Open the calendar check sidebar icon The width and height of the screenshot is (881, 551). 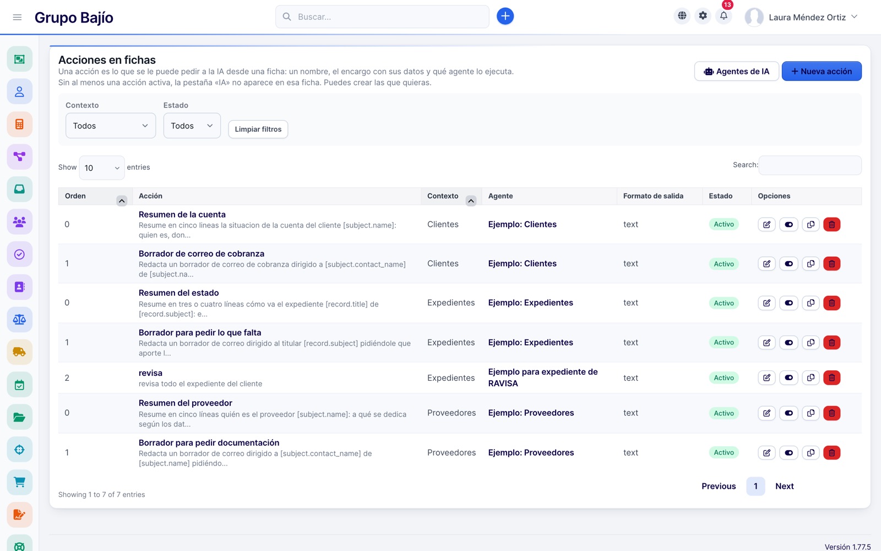[x=19, y=385]
